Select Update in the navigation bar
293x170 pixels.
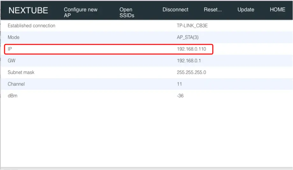click(246, 10)
